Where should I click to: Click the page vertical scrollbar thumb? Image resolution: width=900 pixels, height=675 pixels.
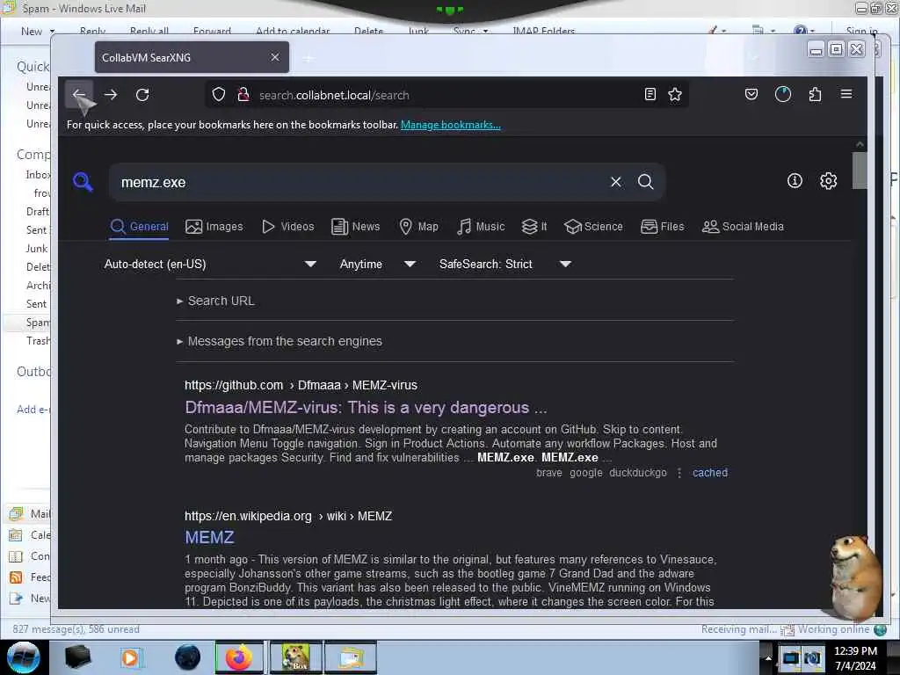click(x=860, y=170)
